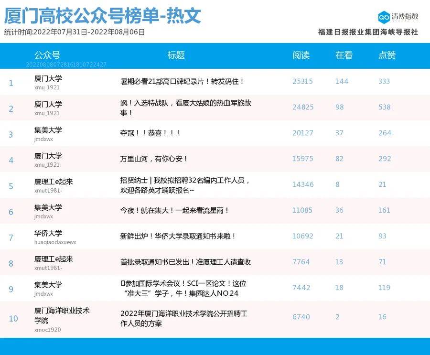The height and width of the screenshot is (355, 430).
Task: Click the 点赞 value 71 in rank 8
Action: tap(382, 262)
